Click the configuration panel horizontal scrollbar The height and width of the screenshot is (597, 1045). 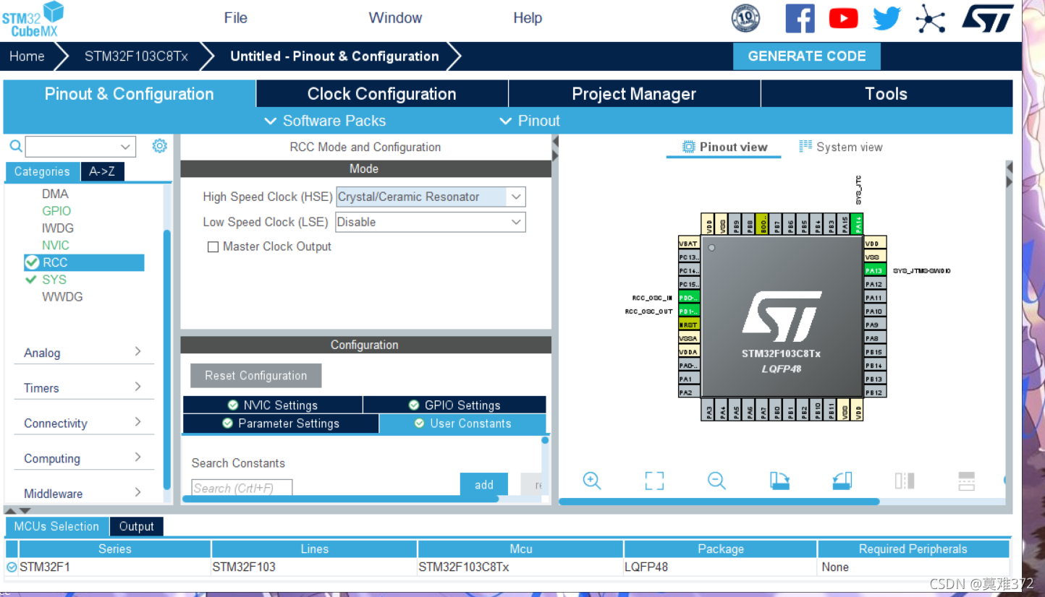point(340,499)
